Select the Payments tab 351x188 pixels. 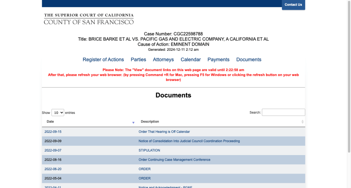(218, 59)
